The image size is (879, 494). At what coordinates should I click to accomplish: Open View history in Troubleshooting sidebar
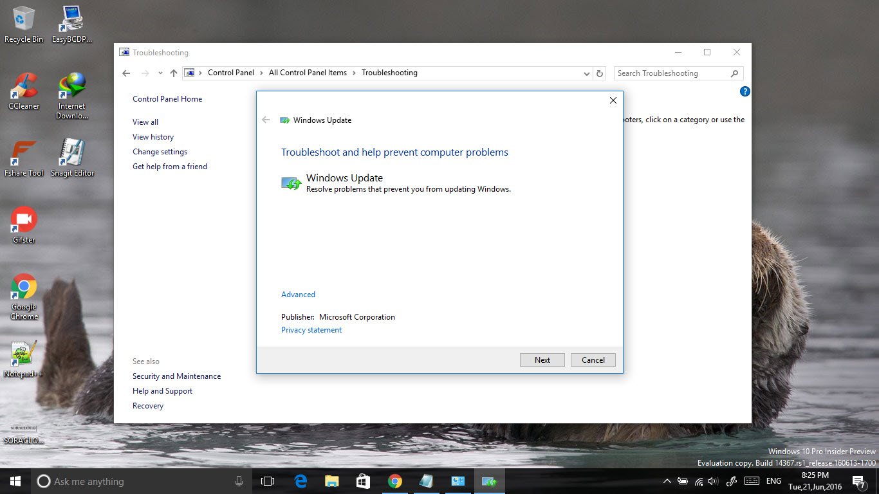click(x=153, y=137)
